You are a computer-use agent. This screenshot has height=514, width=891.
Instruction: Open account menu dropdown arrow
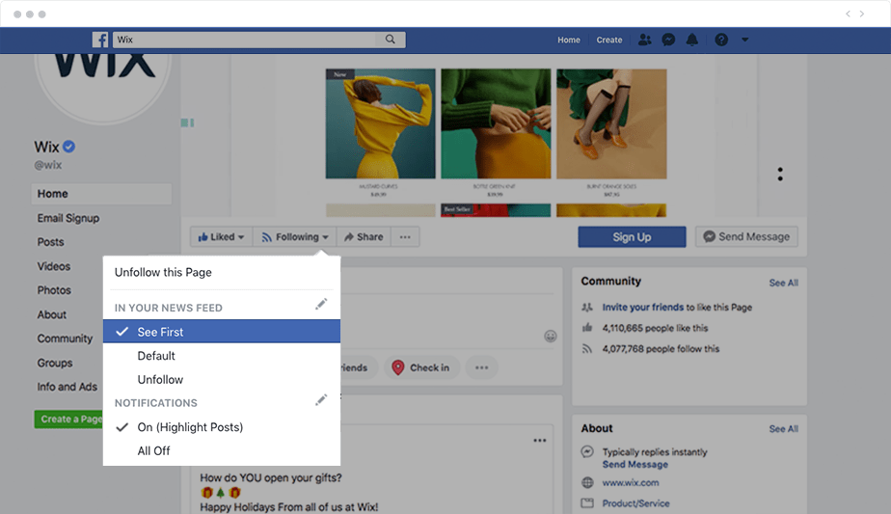(x=745, y=40)
